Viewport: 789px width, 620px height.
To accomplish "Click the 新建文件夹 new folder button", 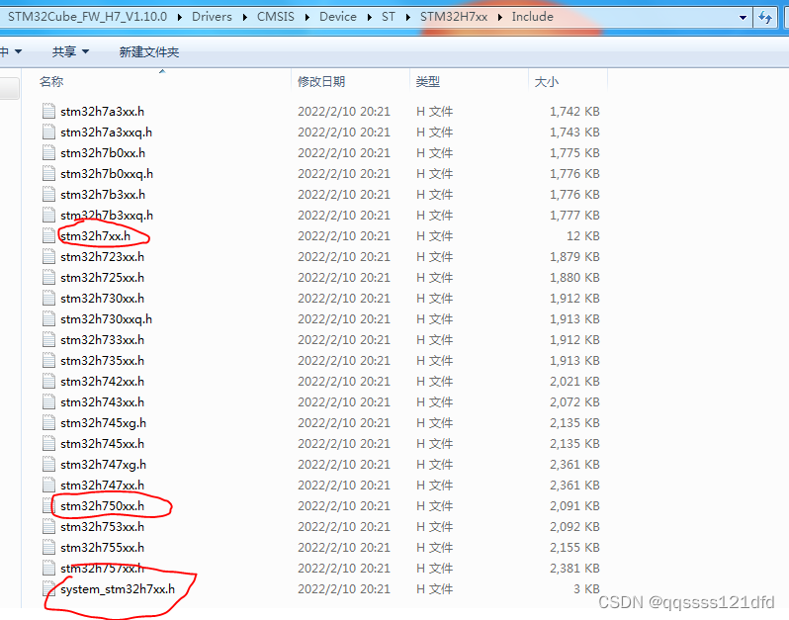I will click(x=149, y=51).
